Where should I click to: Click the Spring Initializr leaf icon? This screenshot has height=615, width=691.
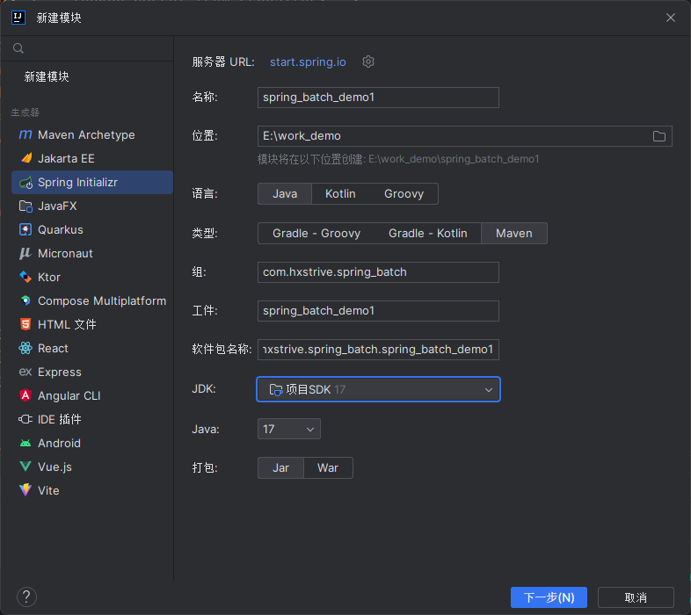(x=26, y=182)
